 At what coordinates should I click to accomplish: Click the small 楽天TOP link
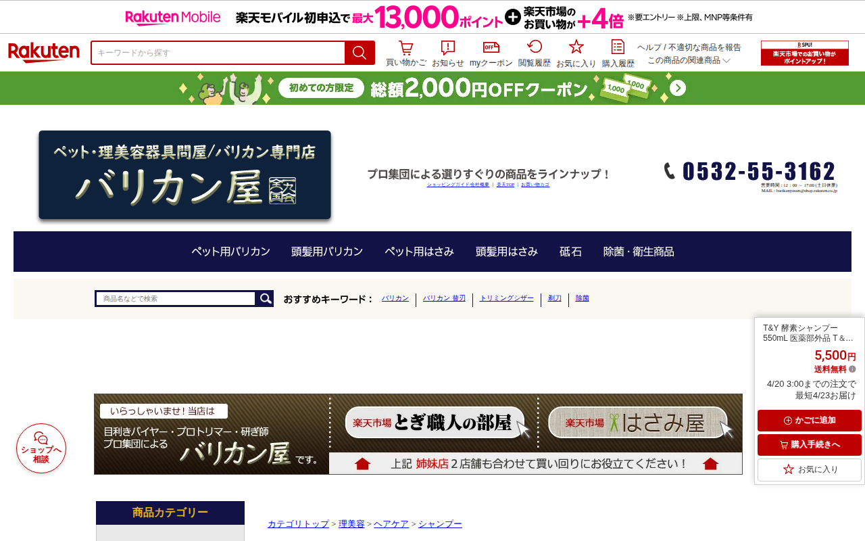[505, 185]
